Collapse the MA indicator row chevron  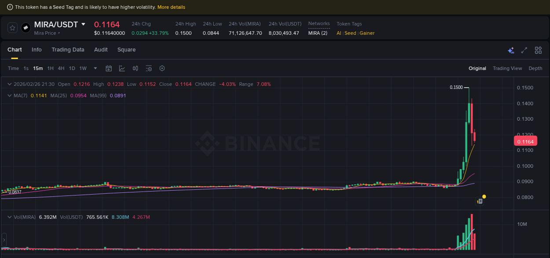(9, 95)
